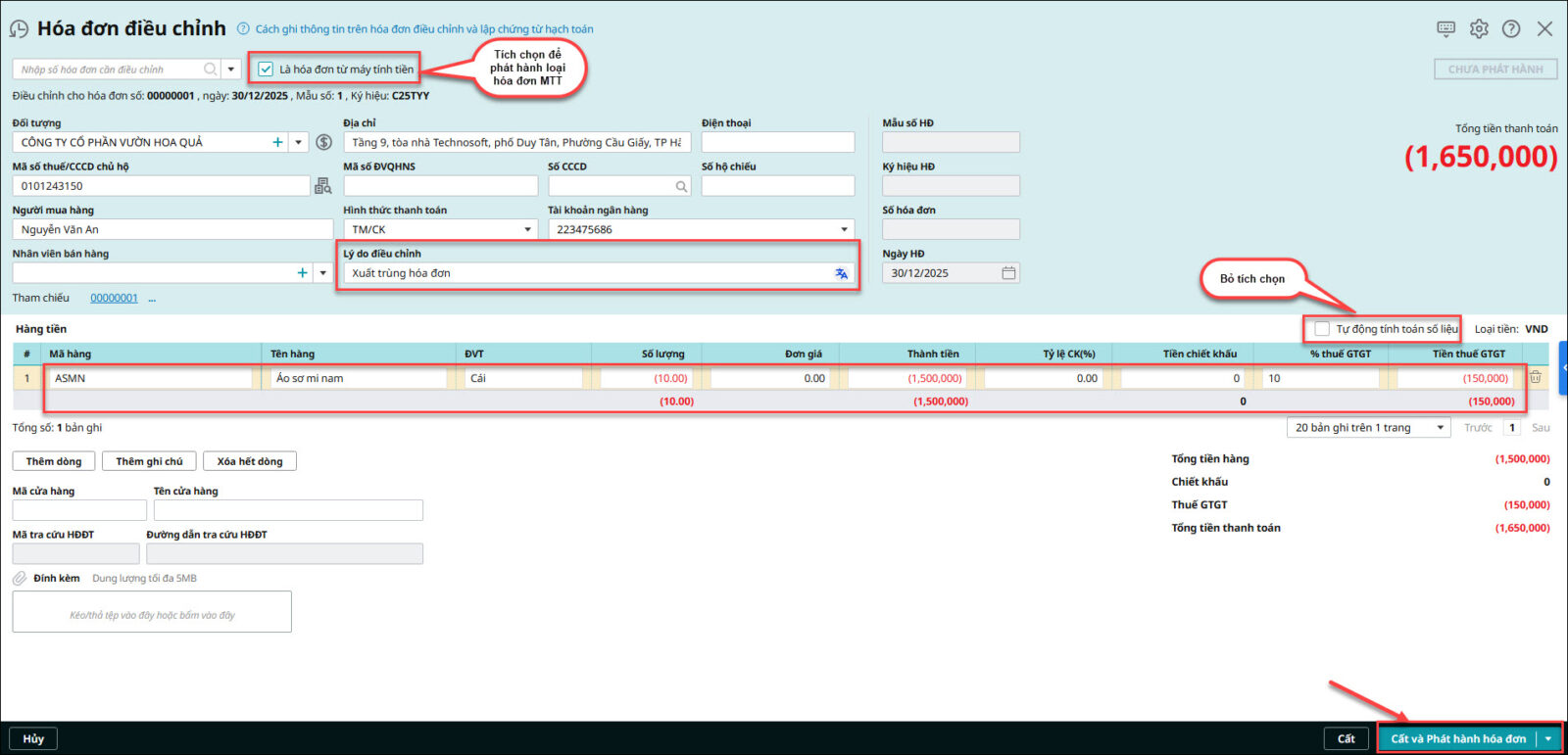Open settings gear icon in header
The width and height of the screenshot is (1568, 755).
[1479, 28]
